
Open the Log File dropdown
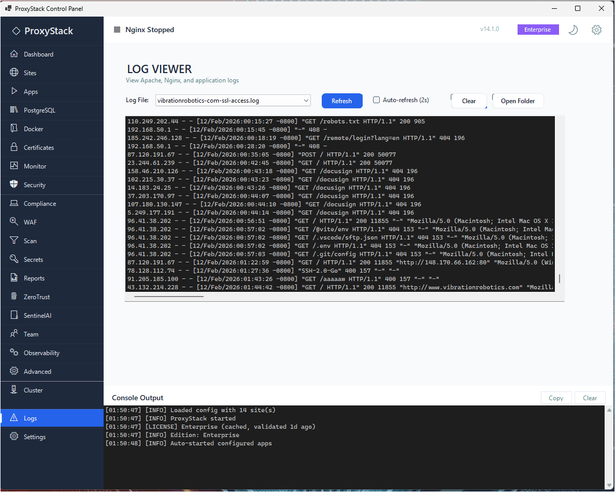[232, 101]
